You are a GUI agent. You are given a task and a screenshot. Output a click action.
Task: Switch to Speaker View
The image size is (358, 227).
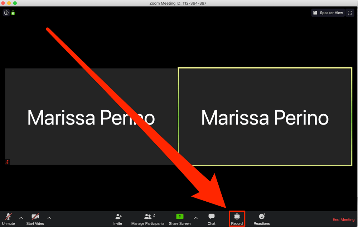(328, 13)
